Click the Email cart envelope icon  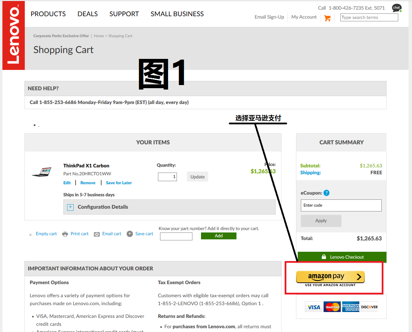click(x=97, y=234)
